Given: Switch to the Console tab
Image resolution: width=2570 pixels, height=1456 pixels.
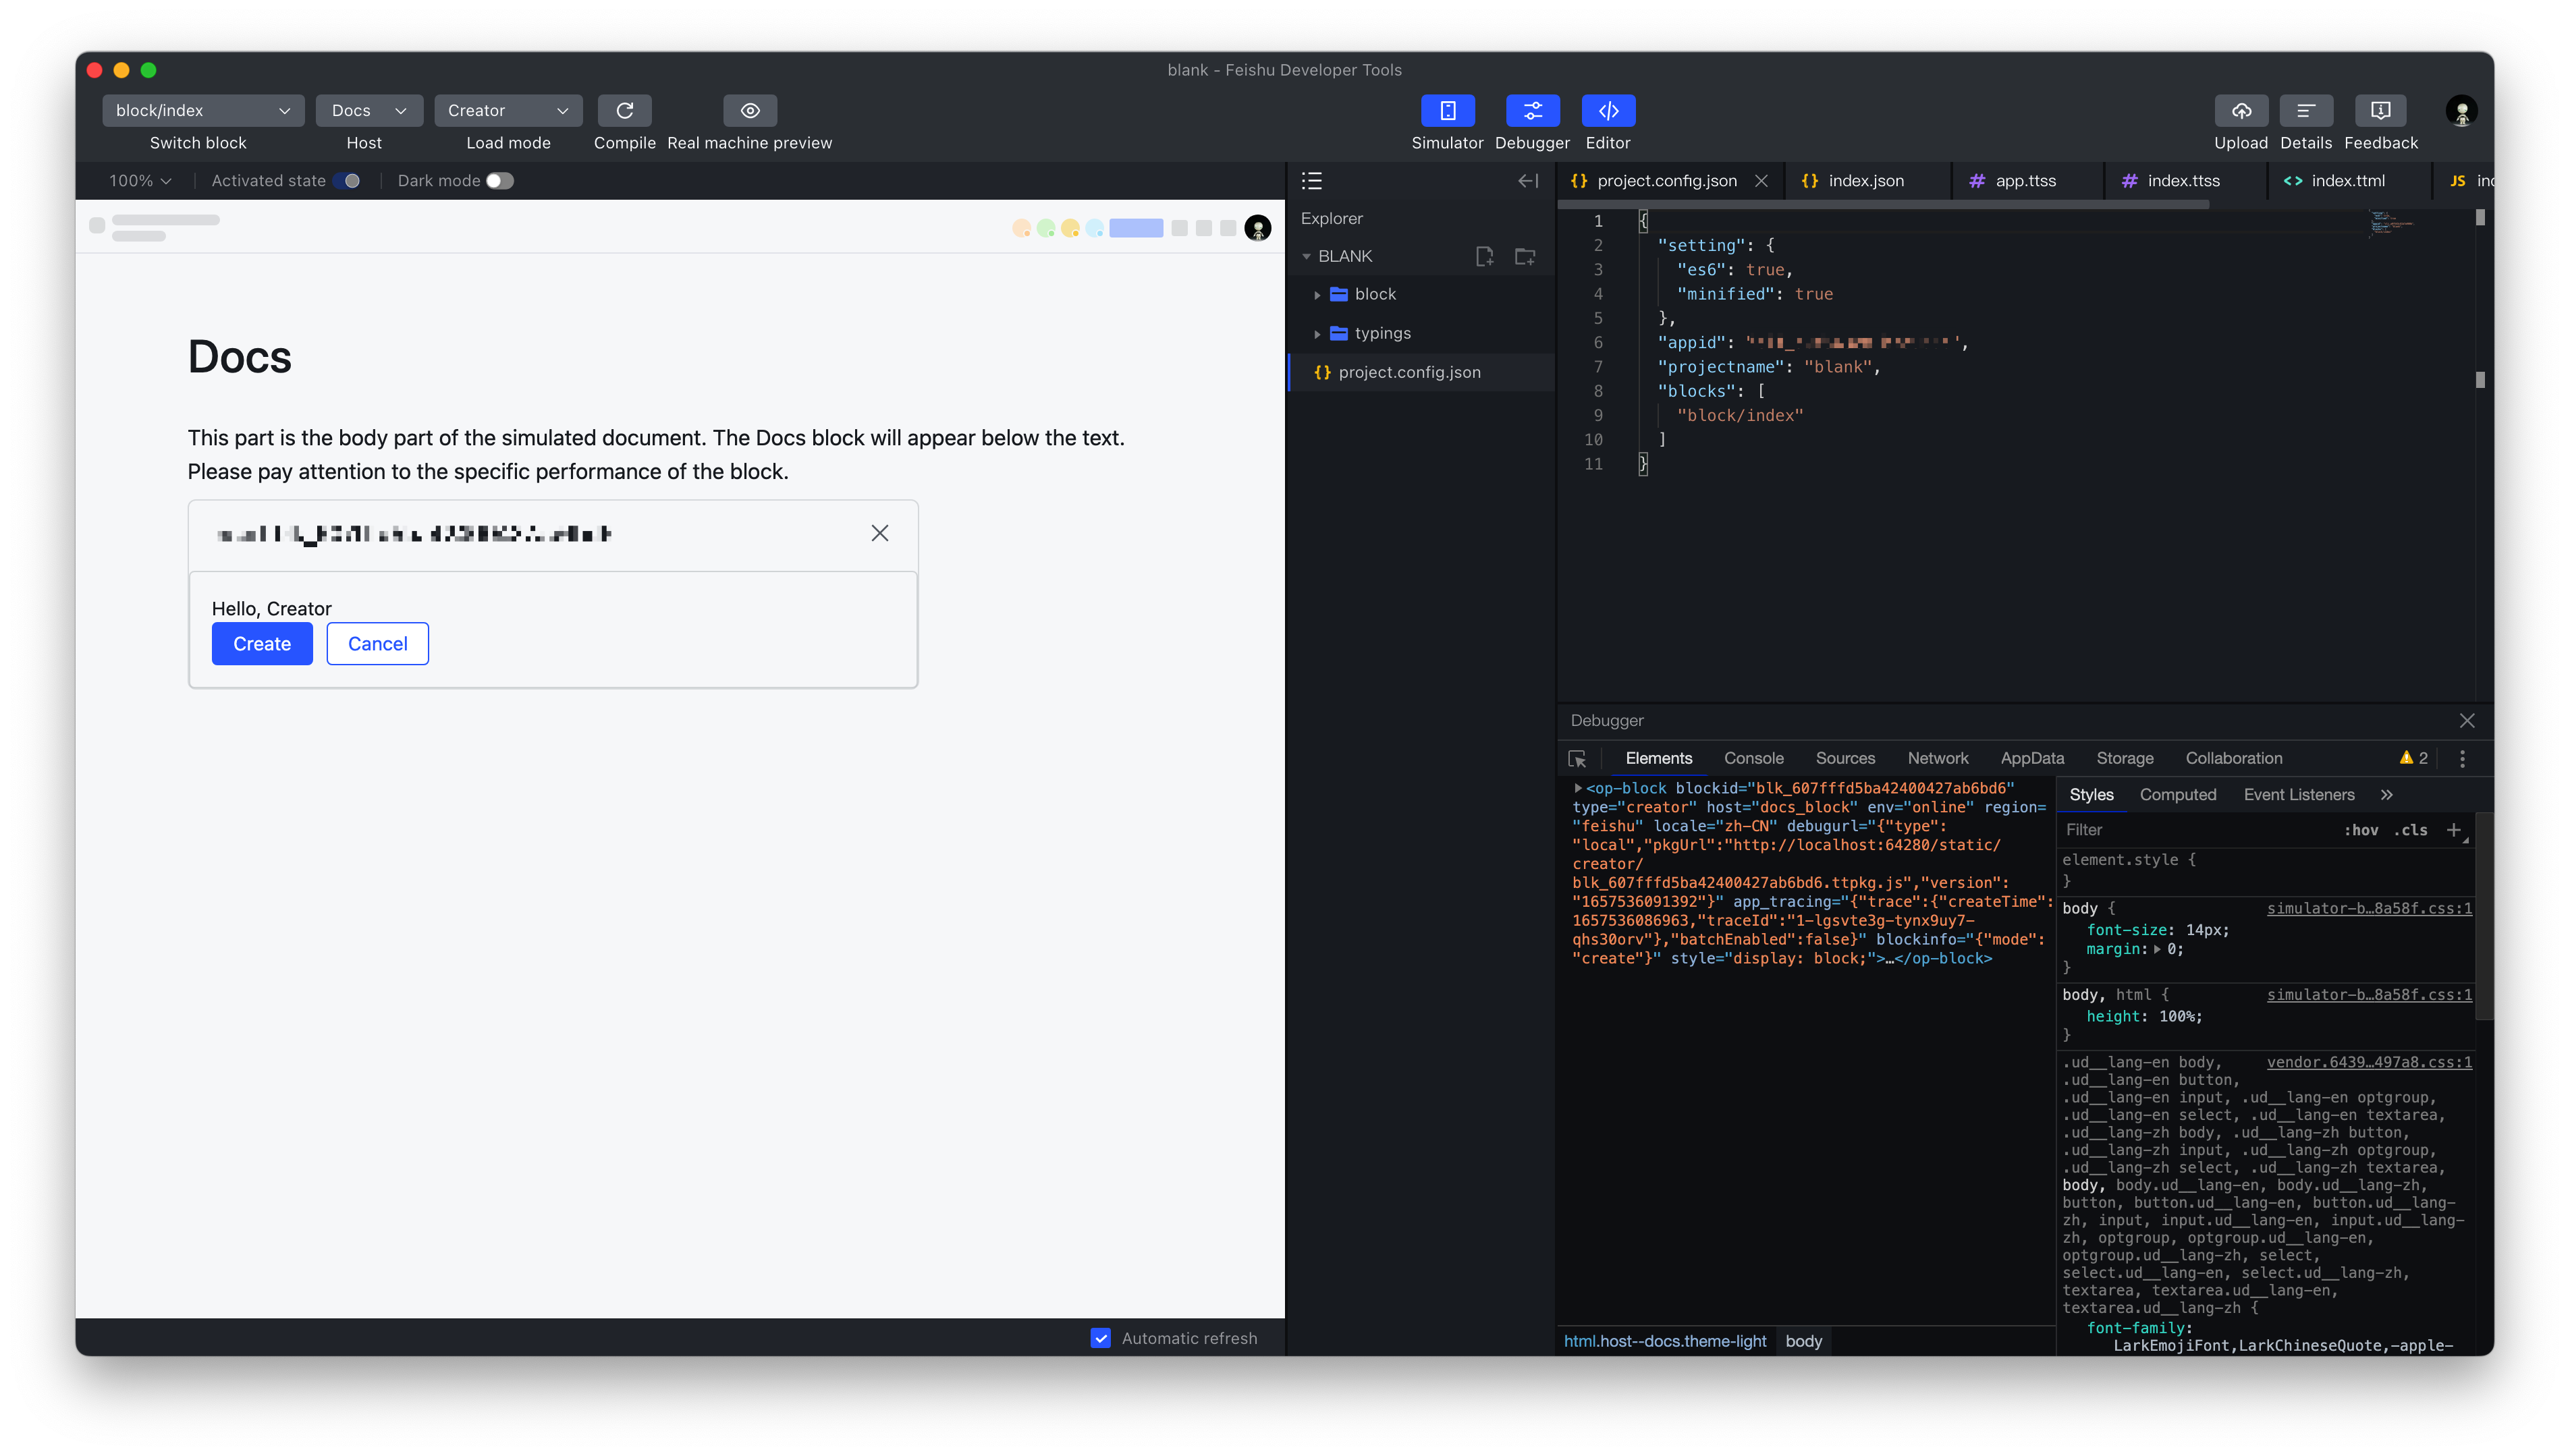Looking at the screenshot, I should [1753, 758].
